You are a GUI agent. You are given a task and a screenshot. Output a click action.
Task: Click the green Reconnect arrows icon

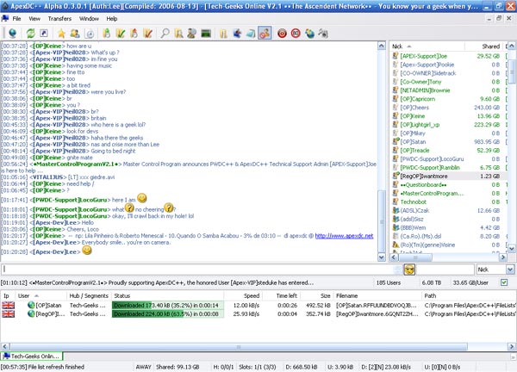(31, 34)
